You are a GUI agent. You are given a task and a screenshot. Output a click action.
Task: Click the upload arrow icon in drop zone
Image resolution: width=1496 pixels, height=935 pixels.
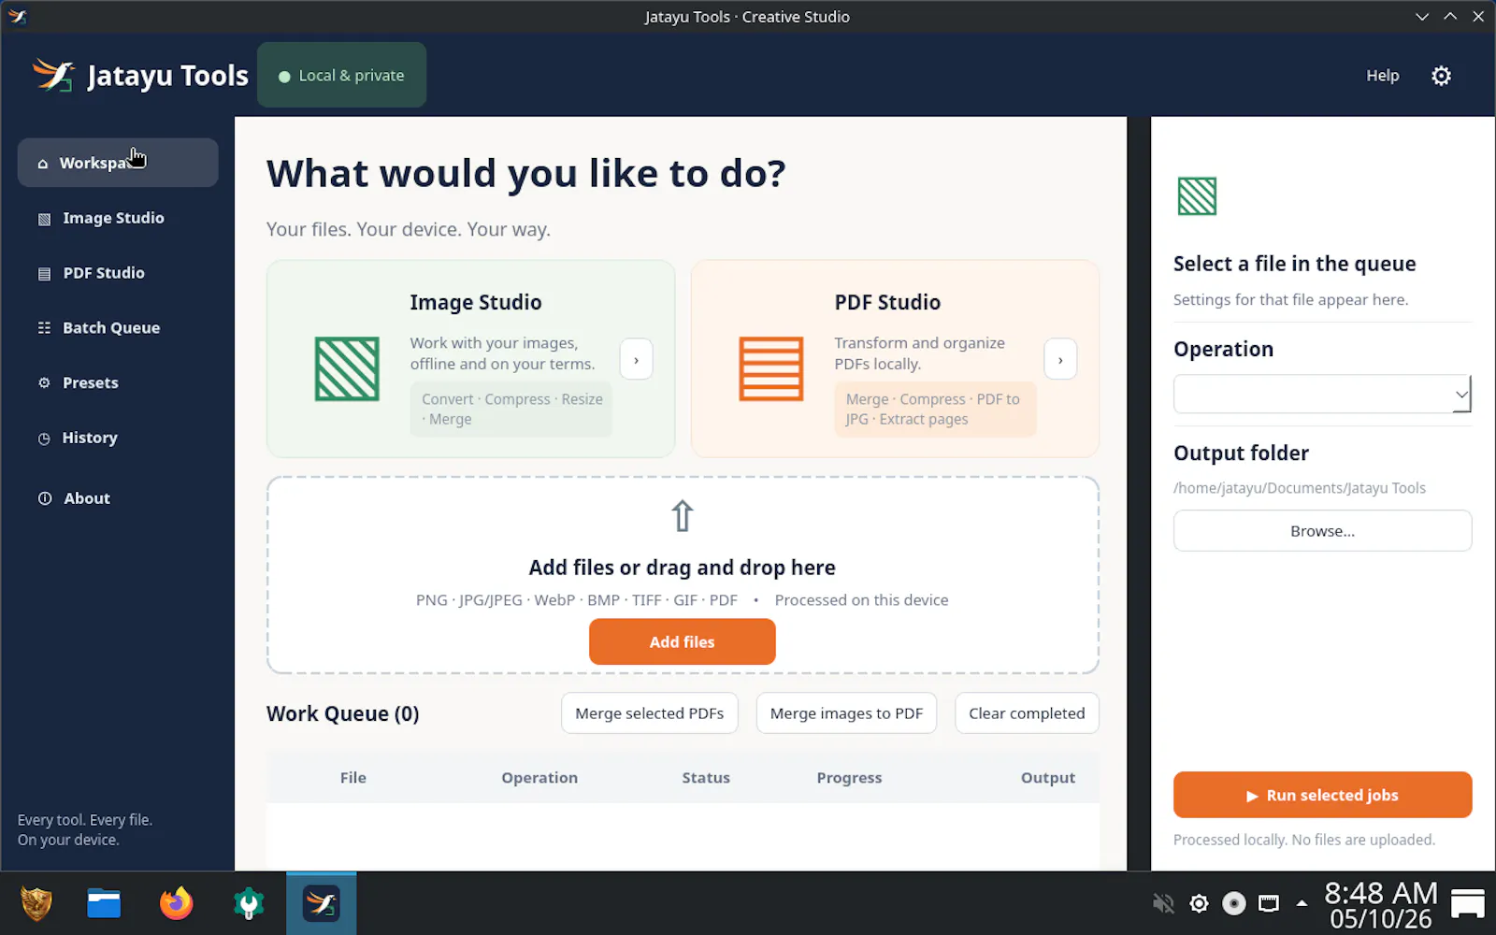(682, 516)
